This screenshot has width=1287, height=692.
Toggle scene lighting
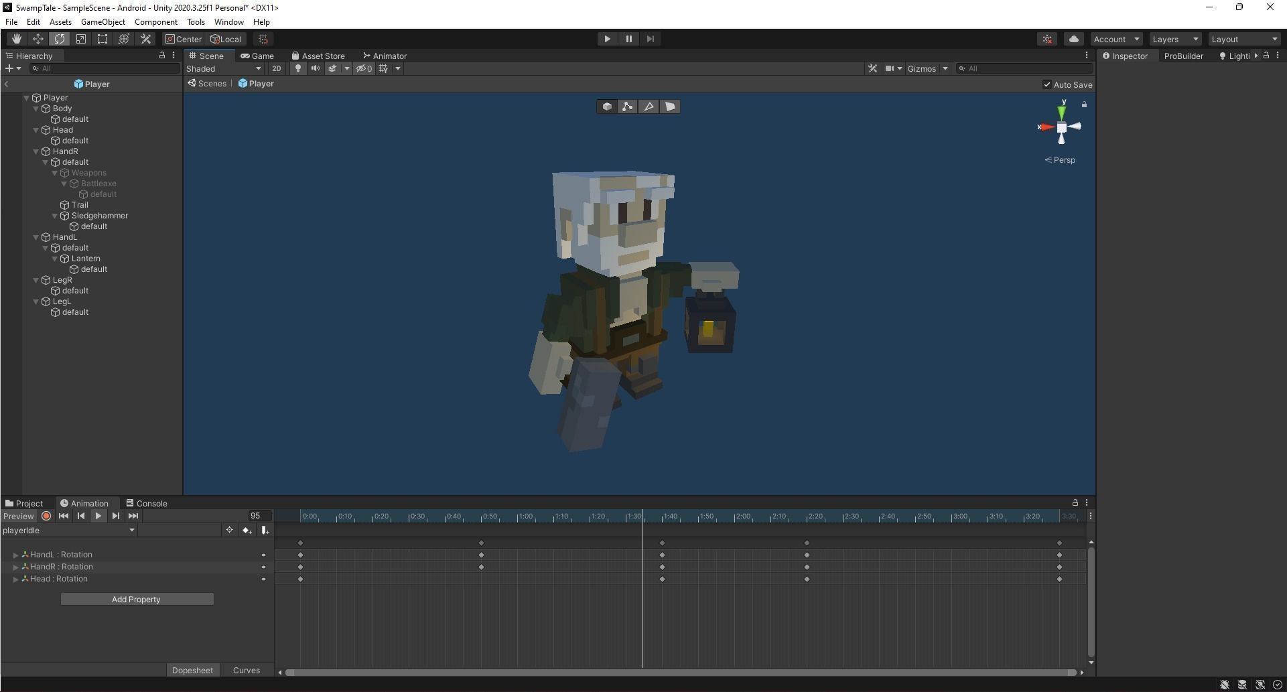point(298,68)
